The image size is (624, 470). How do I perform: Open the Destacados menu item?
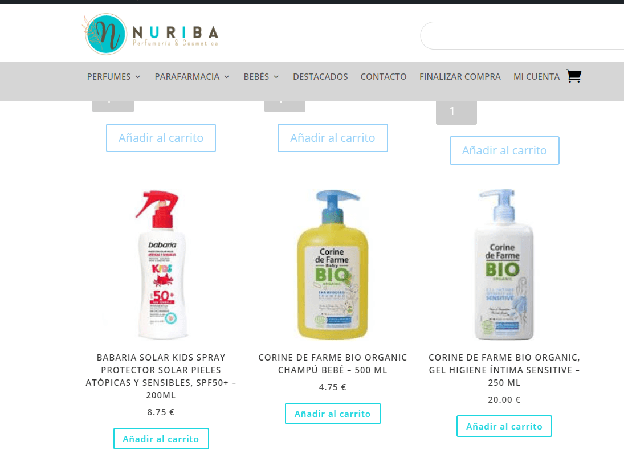(x=320, y=77)
